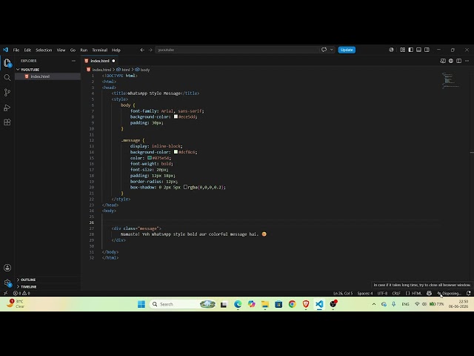Open the Windows Start button
Viewport: 474px width, 356px height.
pyautogui.click(x=141, y=304)
